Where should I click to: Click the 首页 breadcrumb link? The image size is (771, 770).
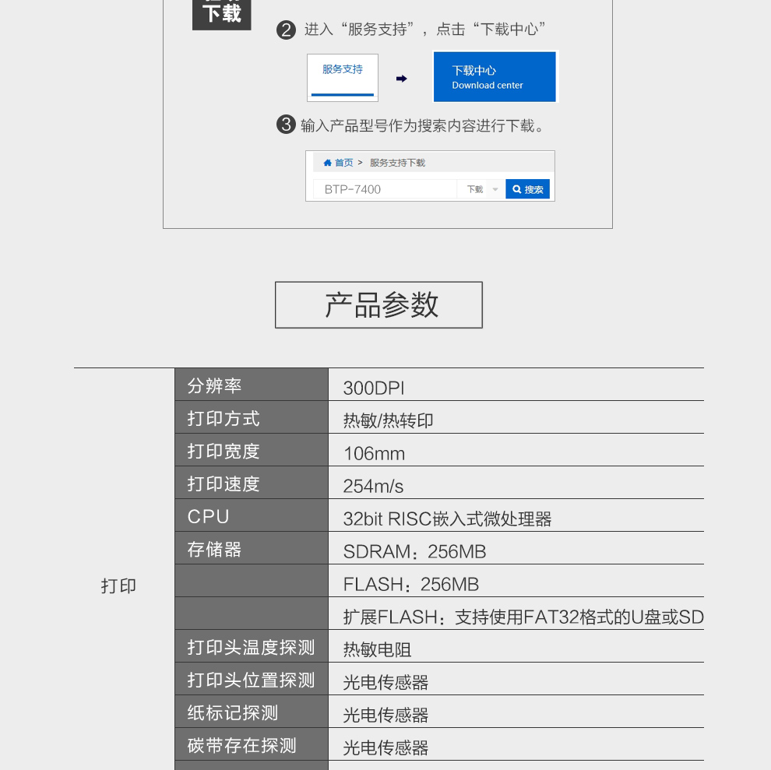pyautogui.click(x=343, y=163)
